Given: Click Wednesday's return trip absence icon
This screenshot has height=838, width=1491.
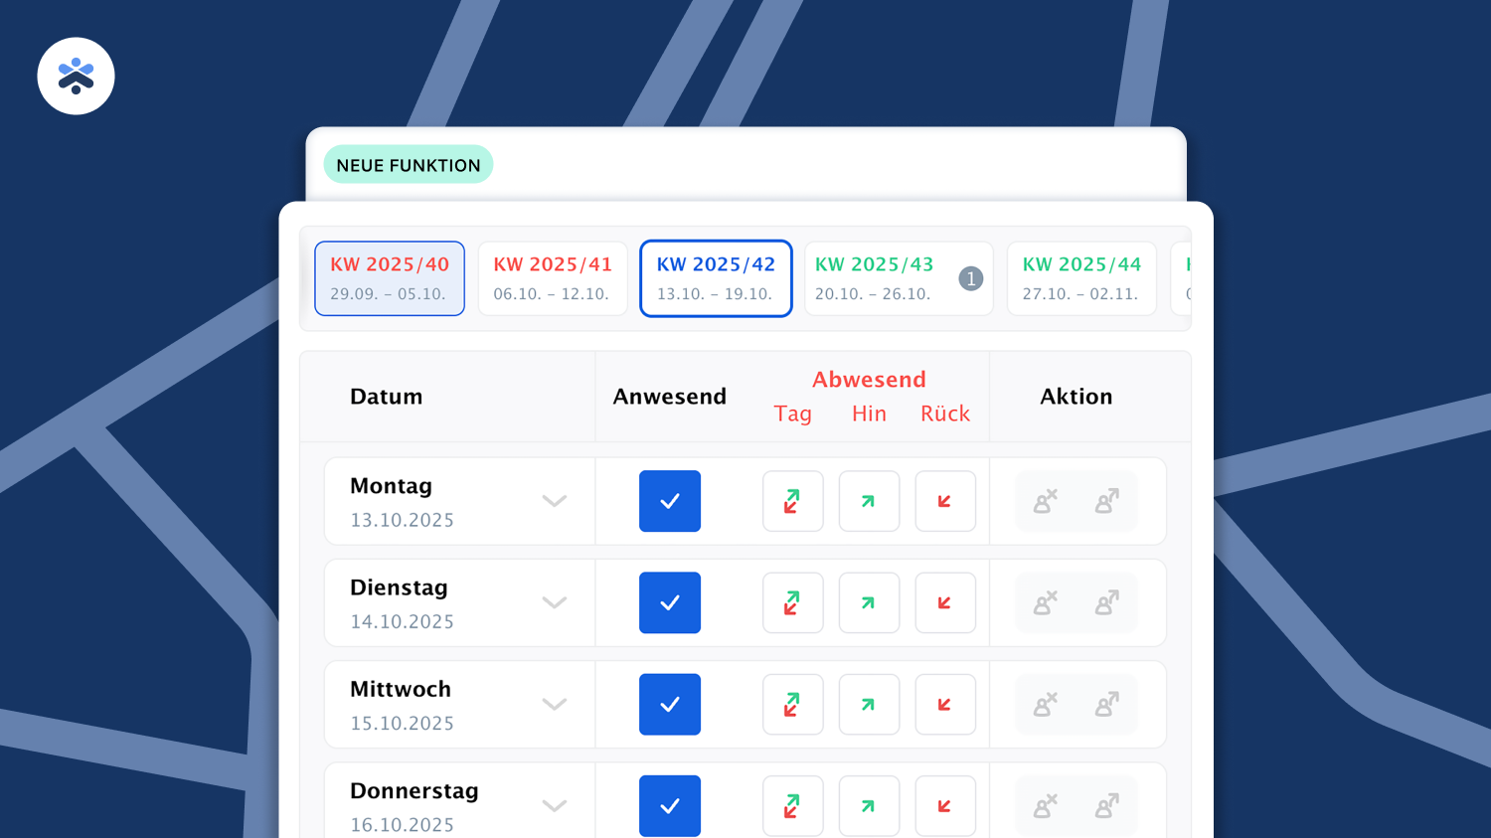Looking at the screenshot, I should (x=944, y=705).
